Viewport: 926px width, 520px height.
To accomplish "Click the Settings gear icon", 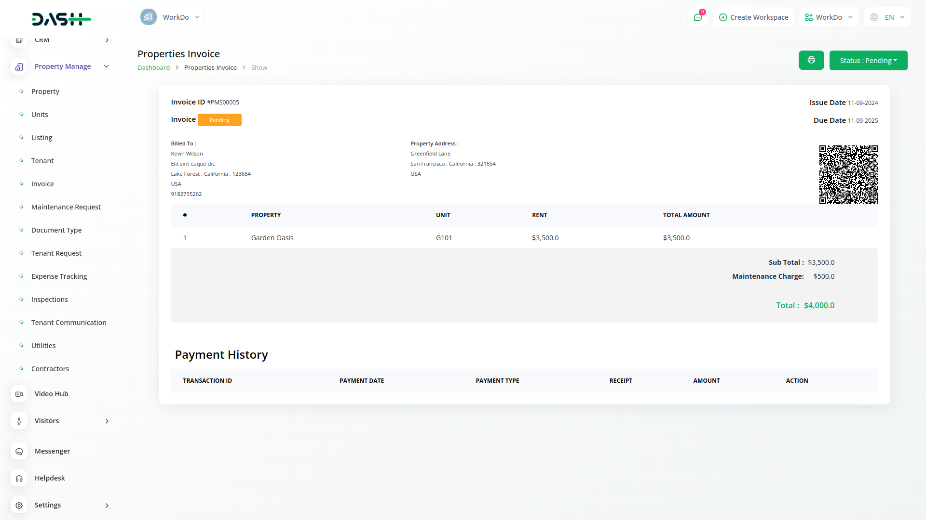I will point(19,505).
